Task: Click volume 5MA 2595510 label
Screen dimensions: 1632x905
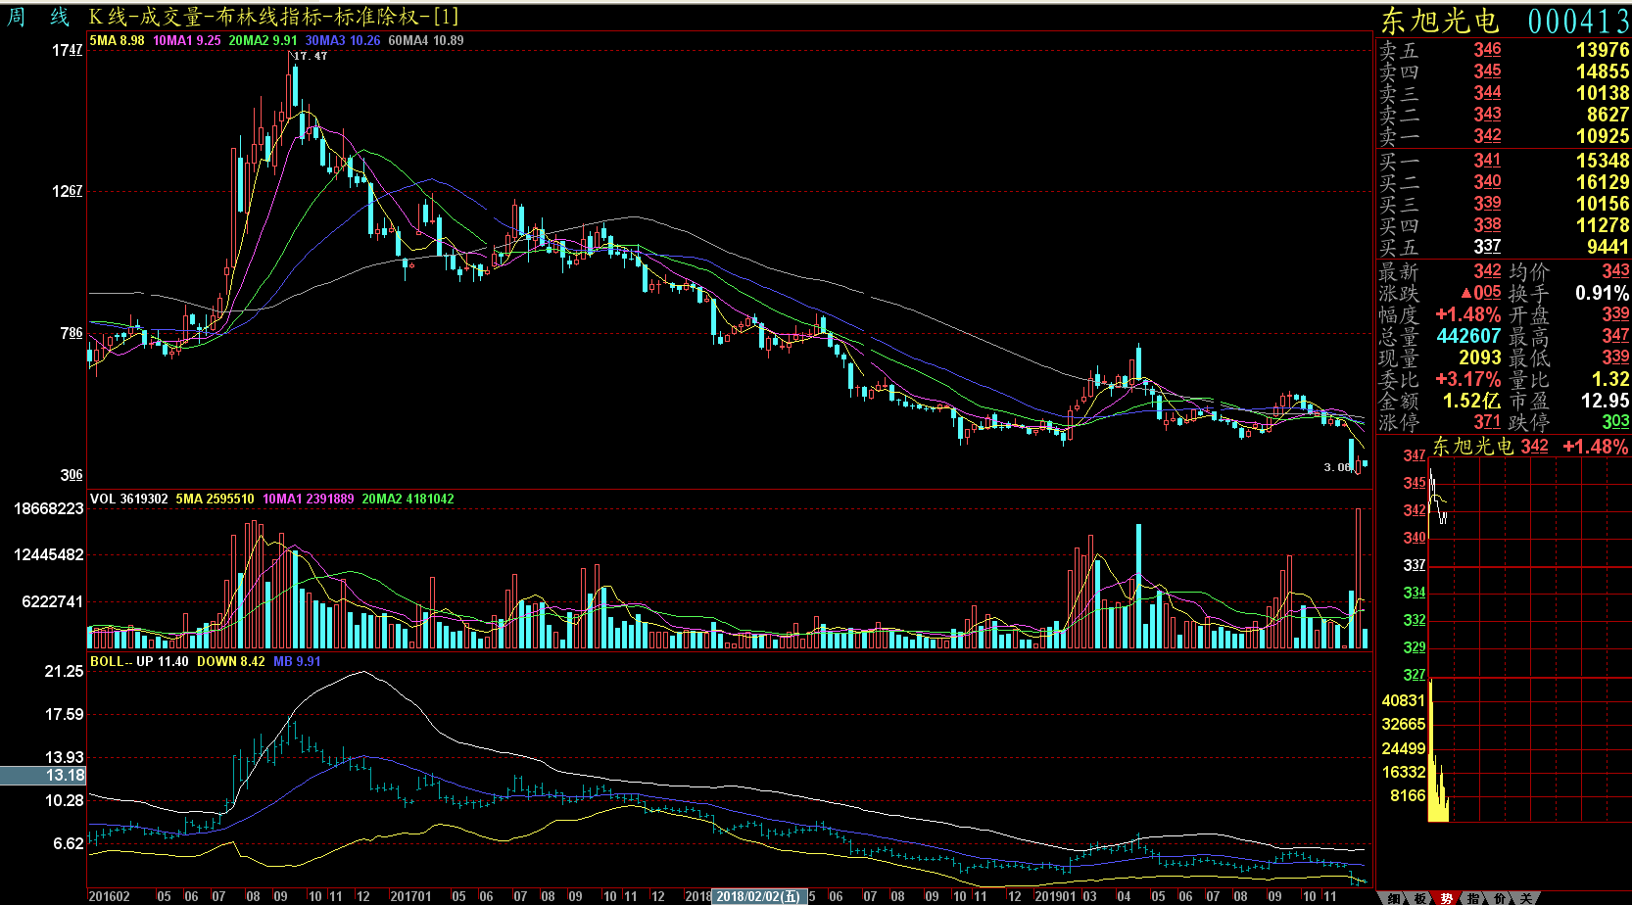Action: click(x=215, y=499)
